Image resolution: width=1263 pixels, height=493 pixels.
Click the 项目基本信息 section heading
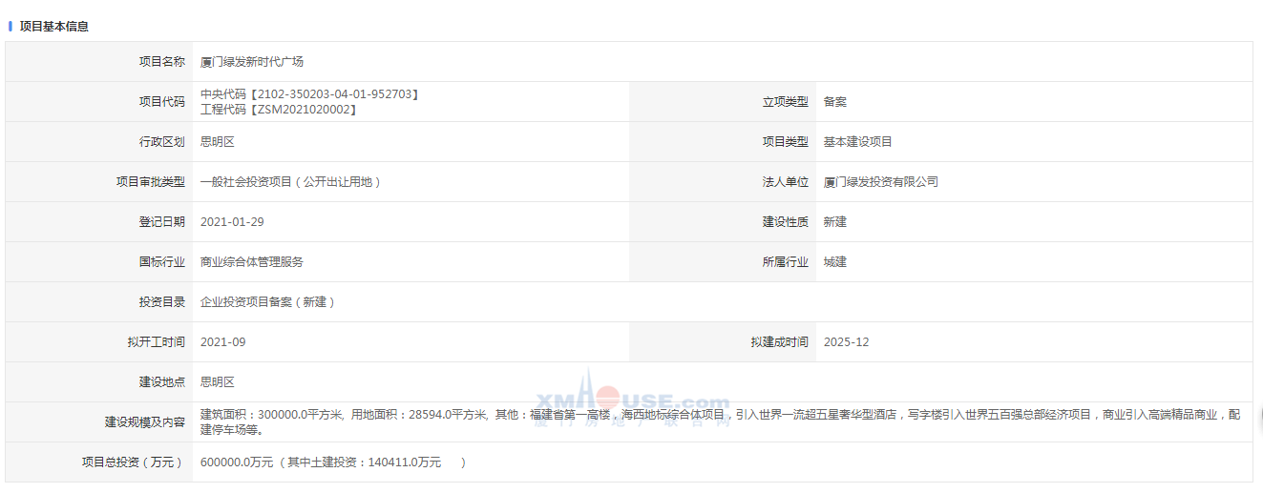tap(54, 27)
